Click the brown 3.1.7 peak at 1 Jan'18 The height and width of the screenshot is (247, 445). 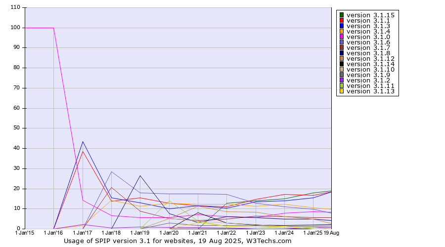click(x=112, y=187)
